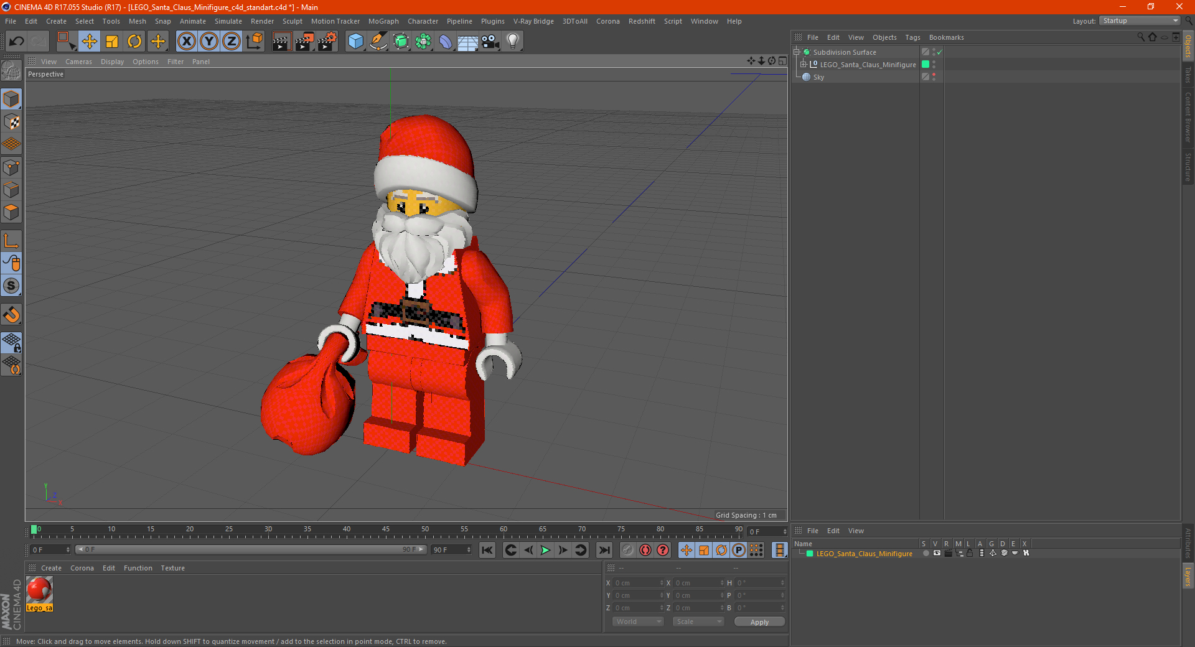Add a Camera object
Image resolution: width=1195 pixels, height=647 pixels.
[490, 42]
